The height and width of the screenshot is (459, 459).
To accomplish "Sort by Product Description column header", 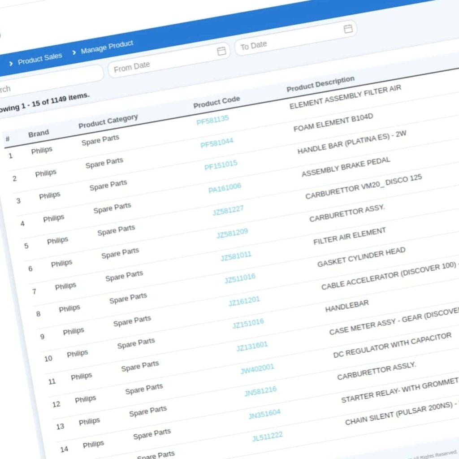I will [x=320, y=84].
